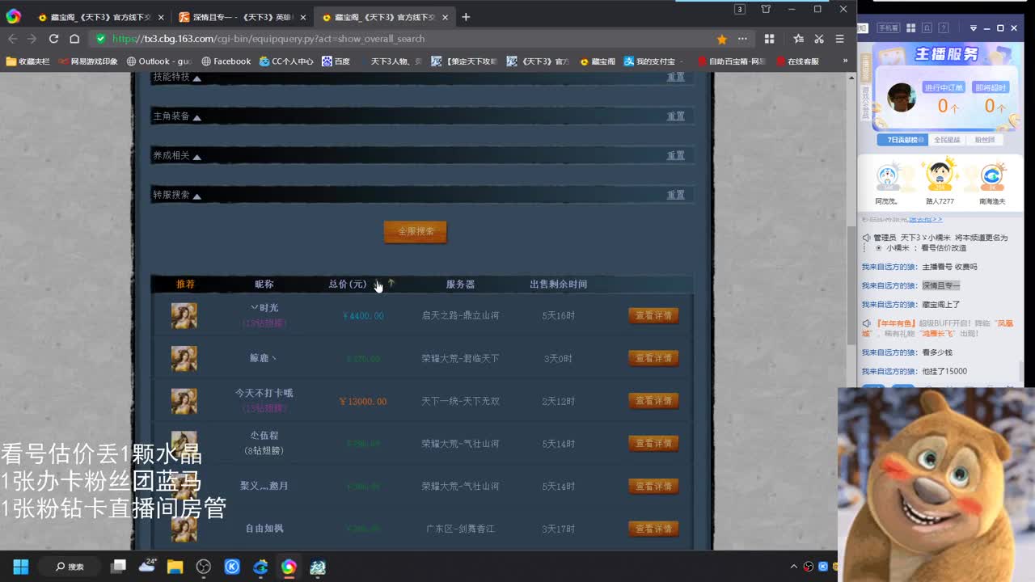Open the browser hamburger menu icon
The height and width of the screenshot is (582, 1035).
(839, 38)
